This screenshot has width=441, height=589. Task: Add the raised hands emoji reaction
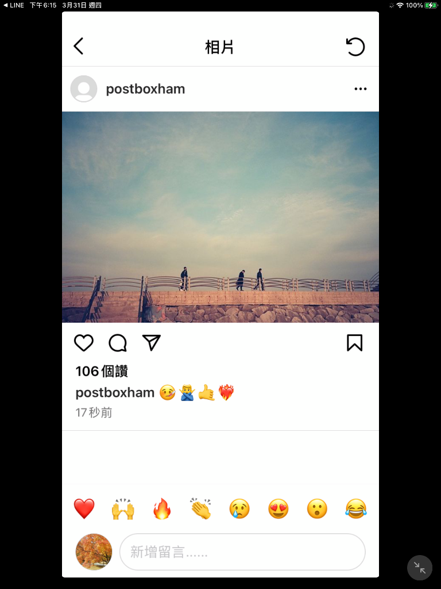pos(123,508)
